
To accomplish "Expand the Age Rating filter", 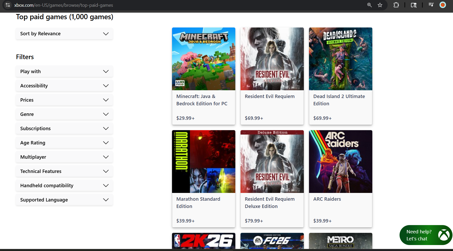I will [64, 143].
